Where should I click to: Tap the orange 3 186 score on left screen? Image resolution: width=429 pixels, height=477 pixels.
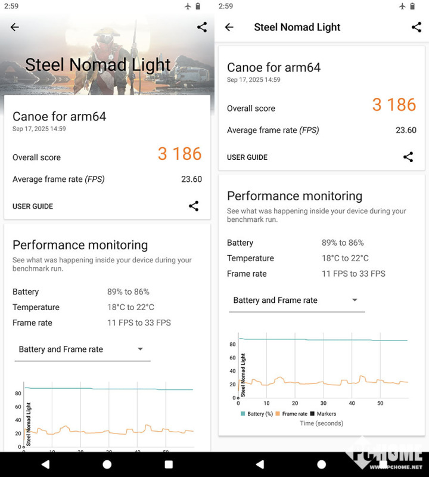(179, 154)
